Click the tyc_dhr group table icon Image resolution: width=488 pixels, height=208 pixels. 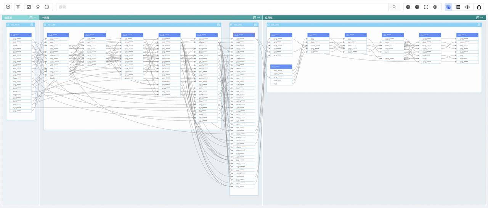(x=45, y=24)
